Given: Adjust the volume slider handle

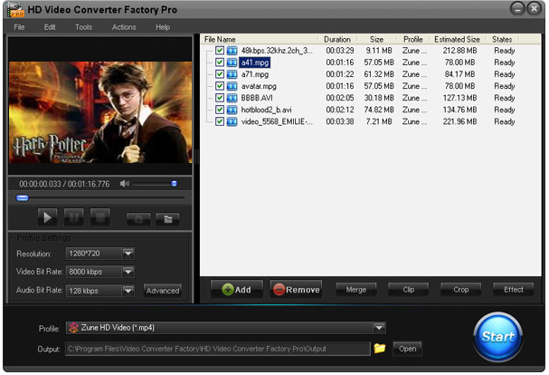Looking at the screenshot, I should (x=174, y=184).
